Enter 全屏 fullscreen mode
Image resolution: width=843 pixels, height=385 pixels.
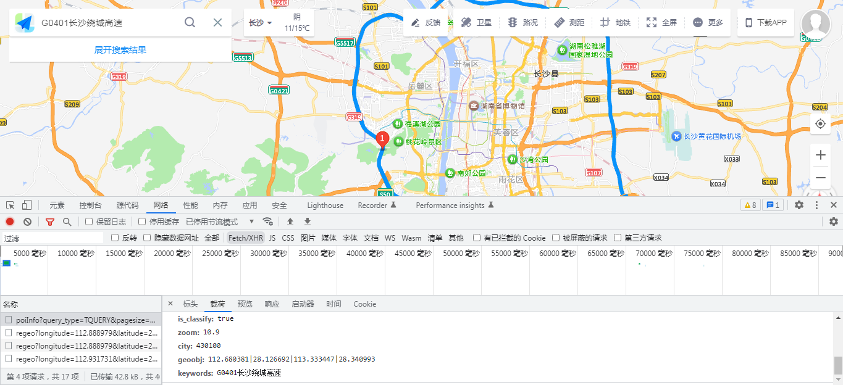tap(661, 22)
